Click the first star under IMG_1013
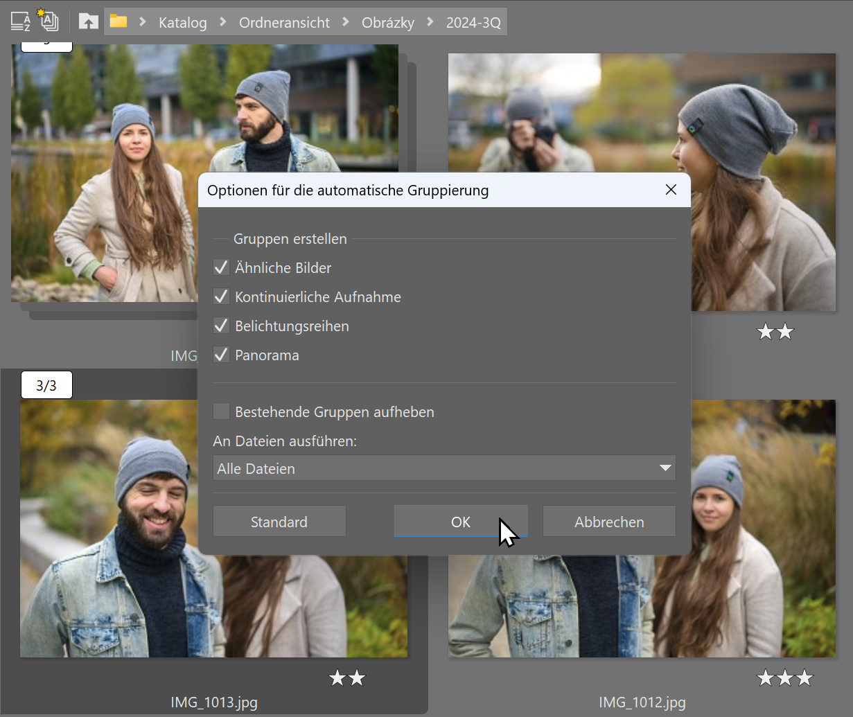Screen dimensions: 853x717 [337, 678]
